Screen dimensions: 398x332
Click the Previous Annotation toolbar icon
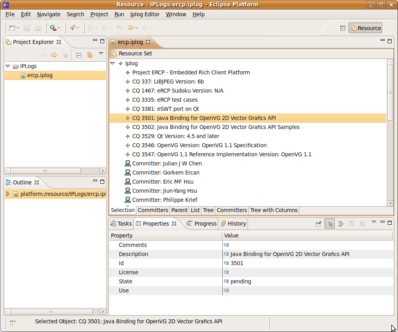(105, 28)
